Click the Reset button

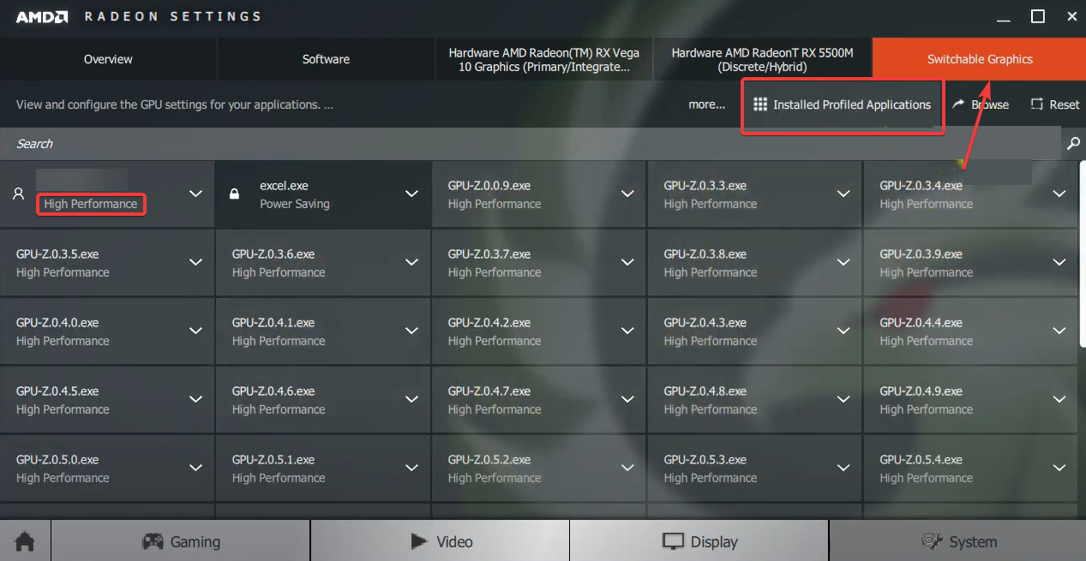coord(1055,104)
